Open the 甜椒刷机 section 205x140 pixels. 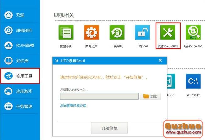(x=20, y=30)
